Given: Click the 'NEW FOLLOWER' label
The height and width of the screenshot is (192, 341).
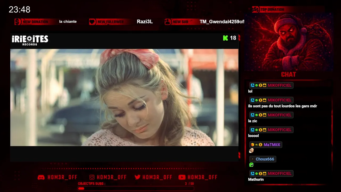Looking at the screenshot, I should pos(111,22).
